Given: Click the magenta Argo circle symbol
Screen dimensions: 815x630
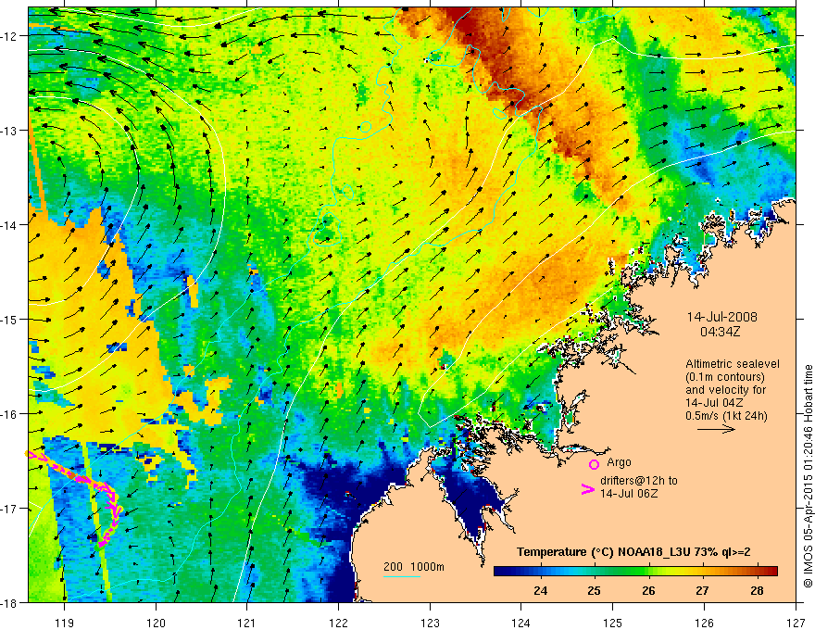Looking at the screenshot, I should click(x=594, y=464).
